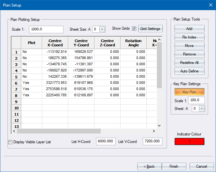Screen dimensions: 216x172
Task: Run Auto Define tool
Action: pyautogui.click(x=189, y=71)
